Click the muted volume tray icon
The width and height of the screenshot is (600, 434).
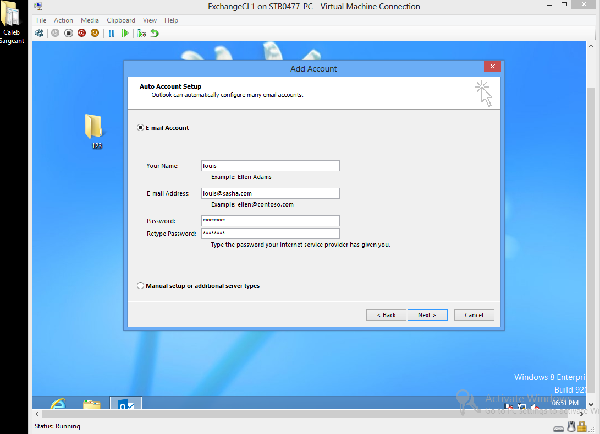[535, 406]
